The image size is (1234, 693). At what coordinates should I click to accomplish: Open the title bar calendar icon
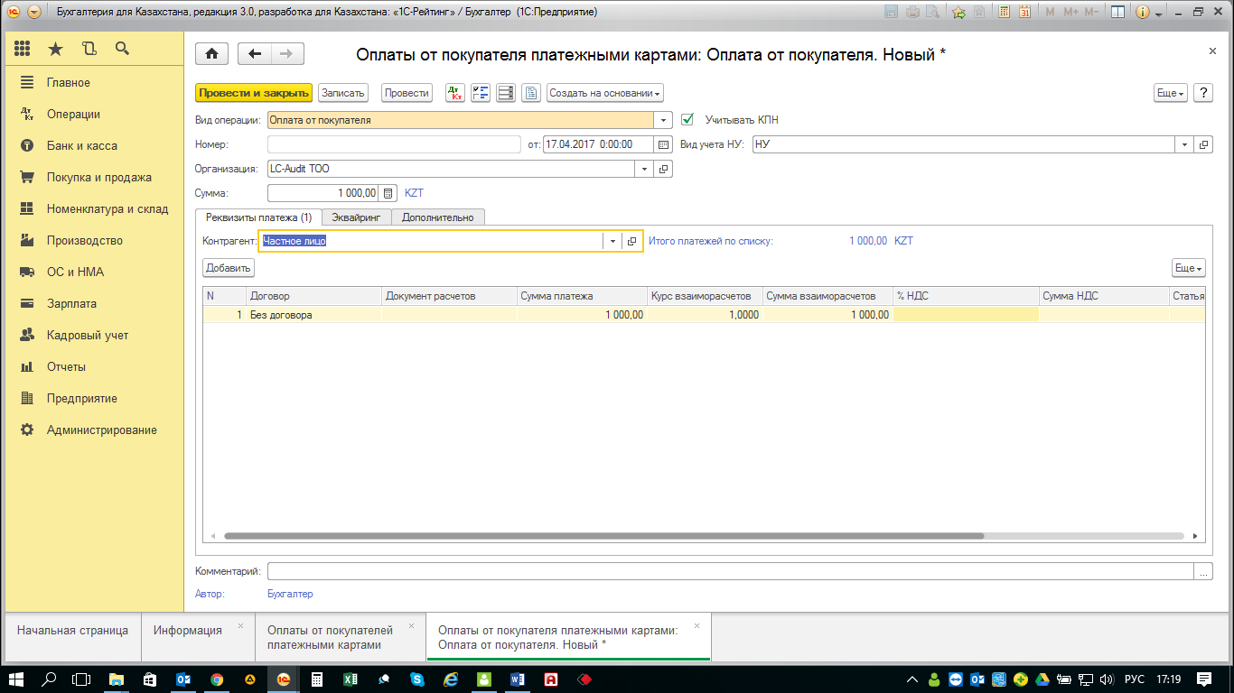[x=1024, y=13]
